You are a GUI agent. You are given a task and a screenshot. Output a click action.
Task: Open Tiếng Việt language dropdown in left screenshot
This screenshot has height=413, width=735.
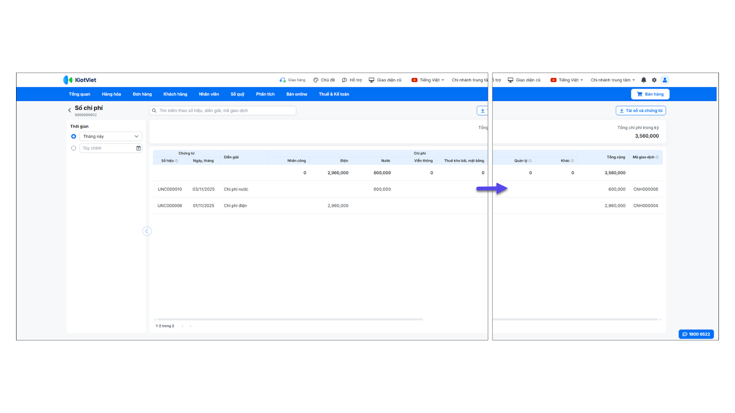point(428,80)
